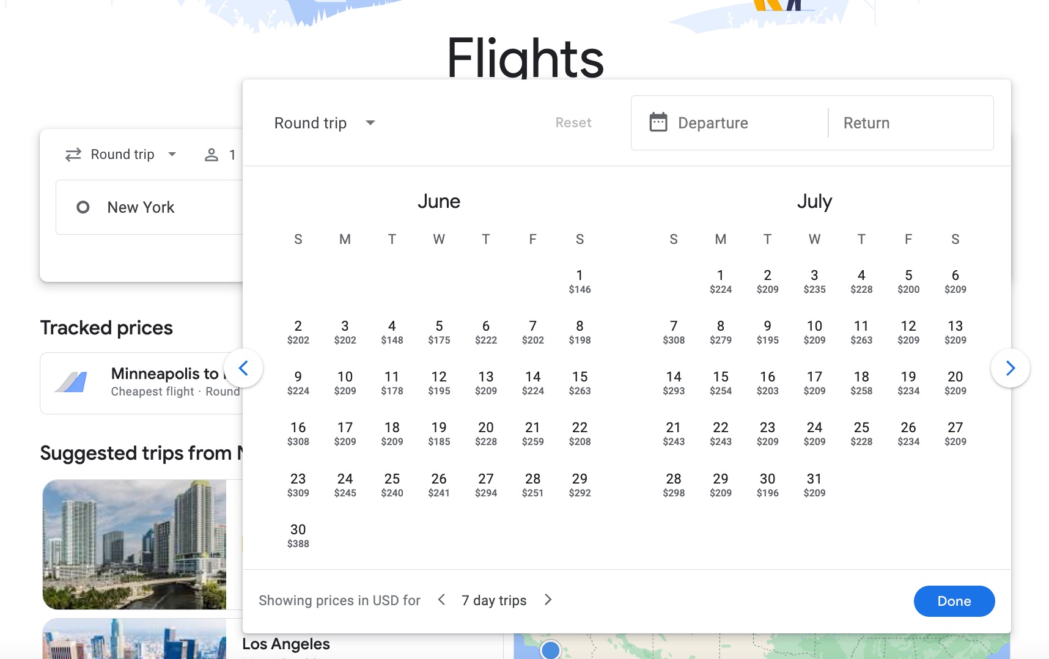Click the blue location dot on the map
This screenshot has height=659, width=1049.
click(550, 650)
